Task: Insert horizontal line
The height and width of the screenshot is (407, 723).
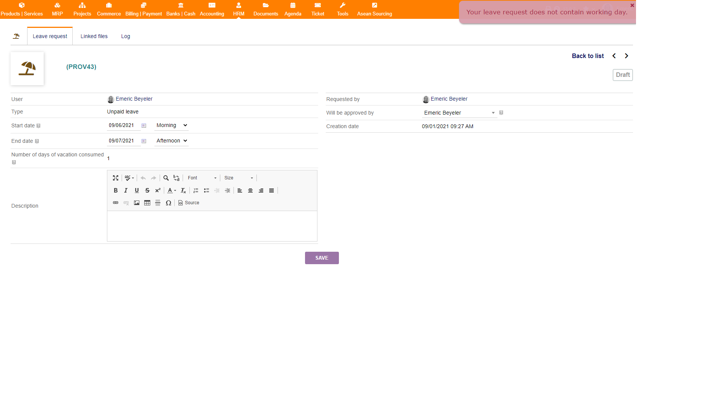Action: (x=158, y=203)
